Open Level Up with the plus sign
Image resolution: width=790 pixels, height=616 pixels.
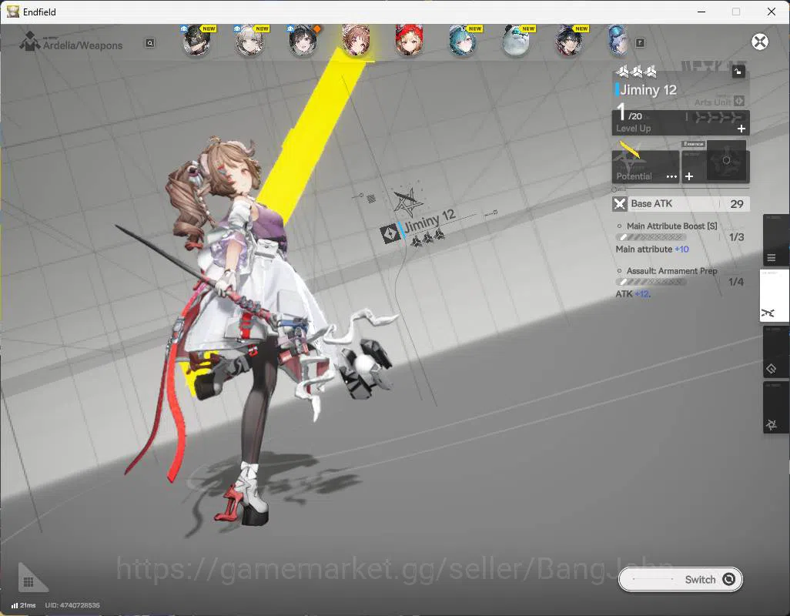click(741, 129)
